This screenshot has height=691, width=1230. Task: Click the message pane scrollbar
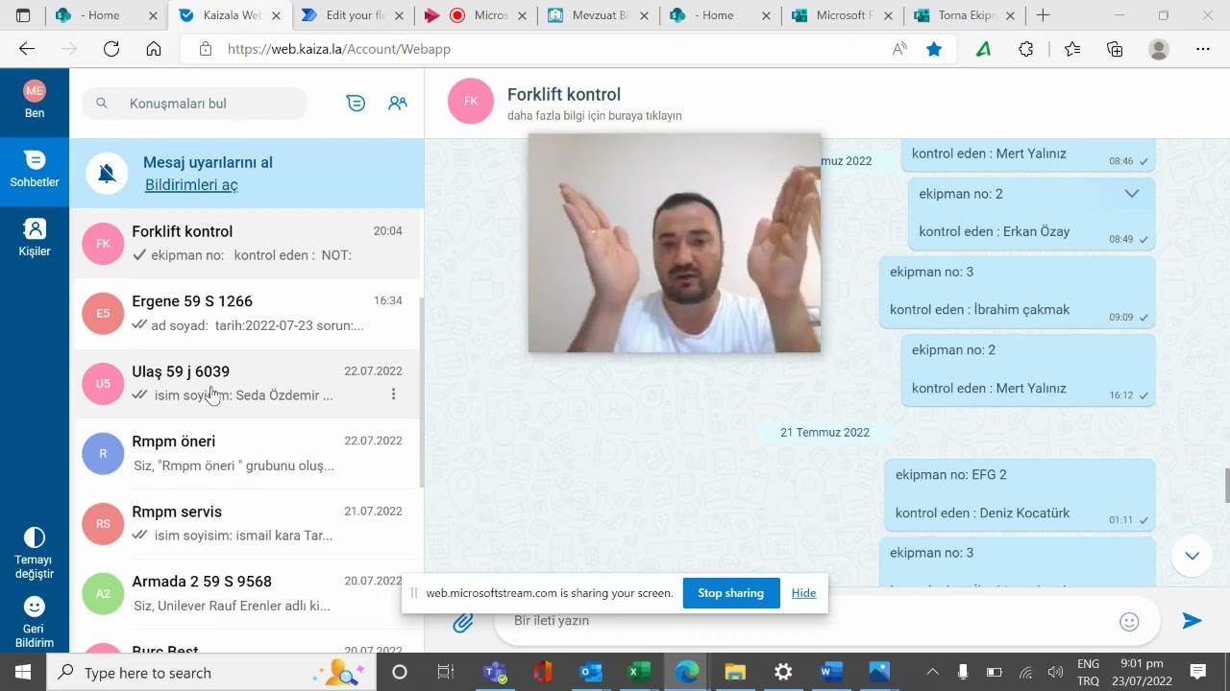point(1226,485)
